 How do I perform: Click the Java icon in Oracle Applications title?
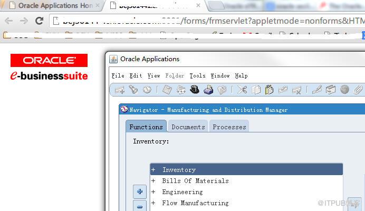[113, 59]
